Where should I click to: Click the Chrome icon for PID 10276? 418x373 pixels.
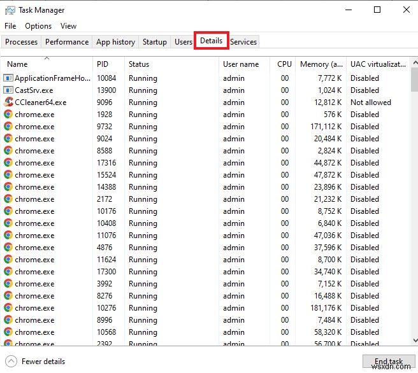point(8,308)
